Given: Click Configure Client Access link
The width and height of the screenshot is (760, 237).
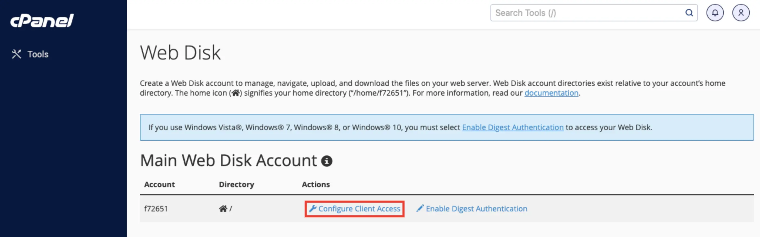Looking at the screenshot, I should pyautogui.click(x=354, y=209).
